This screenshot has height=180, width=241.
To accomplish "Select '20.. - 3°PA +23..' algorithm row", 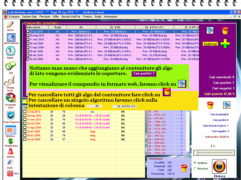I will (167, 150).
